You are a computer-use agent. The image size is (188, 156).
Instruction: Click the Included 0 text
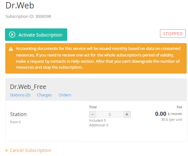(97, 120)
